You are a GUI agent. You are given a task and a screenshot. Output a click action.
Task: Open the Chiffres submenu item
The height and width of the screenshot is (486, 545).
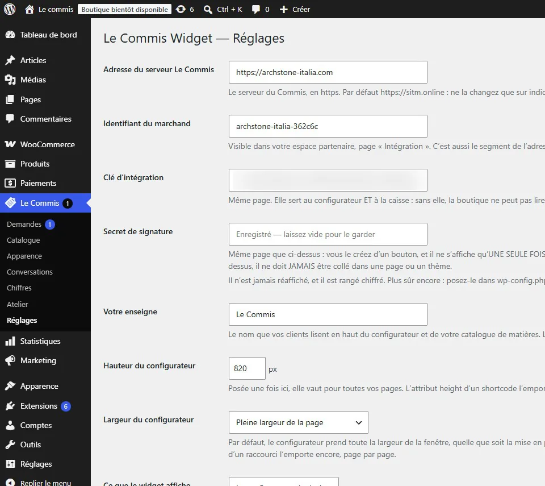[x=19, y=288]
